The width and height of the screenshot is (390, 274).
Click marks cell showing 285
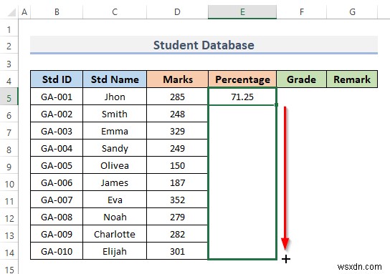point(177,97)
